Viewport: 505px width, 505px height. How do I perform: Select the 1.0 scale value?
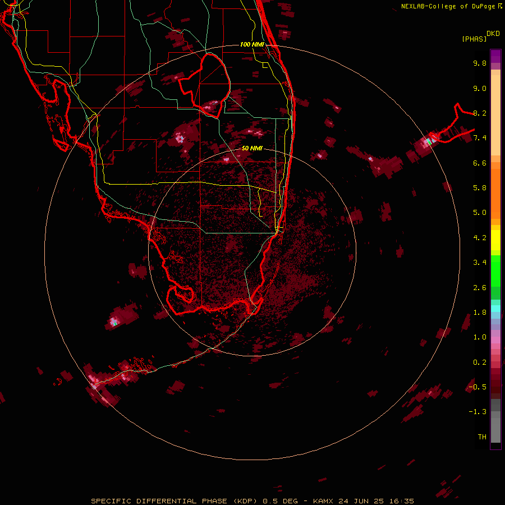480,337
